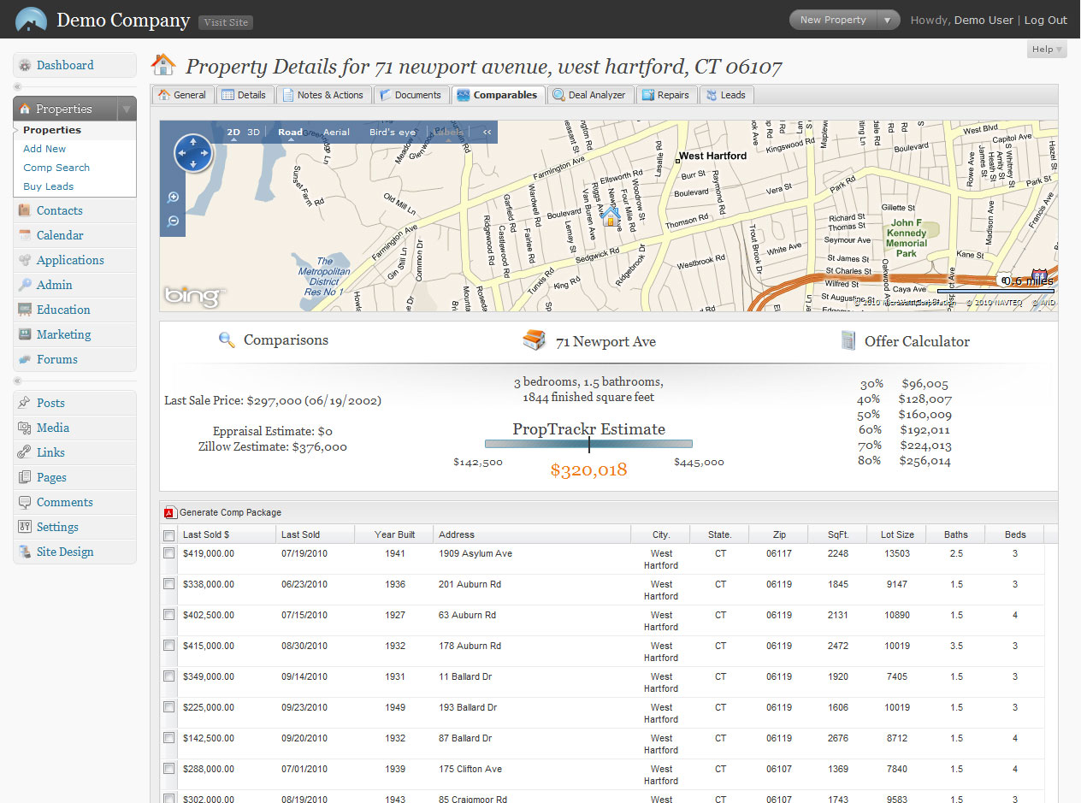
Task: Collapse the Properties sidebar menu arrow
Action: pyautogui.click(x=126, y=109)
